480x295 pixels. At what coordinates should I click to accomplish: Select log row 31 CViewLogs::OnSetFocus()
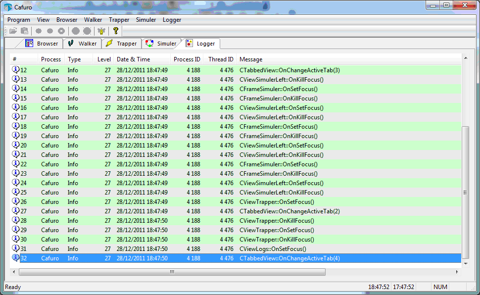tap(273, 249)
